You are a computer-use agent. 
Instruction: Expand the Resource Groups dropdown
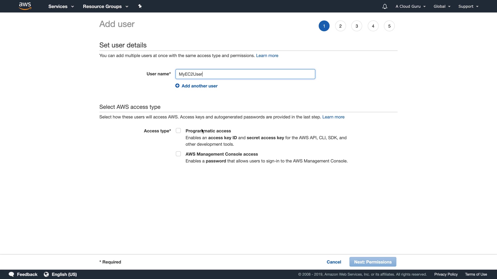105,6
